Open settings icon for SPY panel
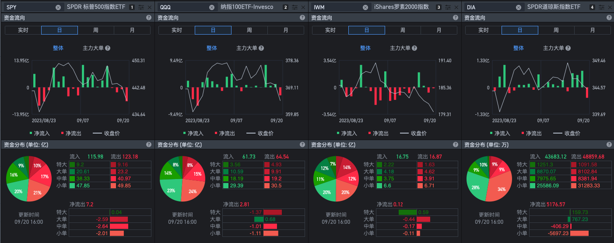Screen dimensions: 614x243 tap(141, 7)
